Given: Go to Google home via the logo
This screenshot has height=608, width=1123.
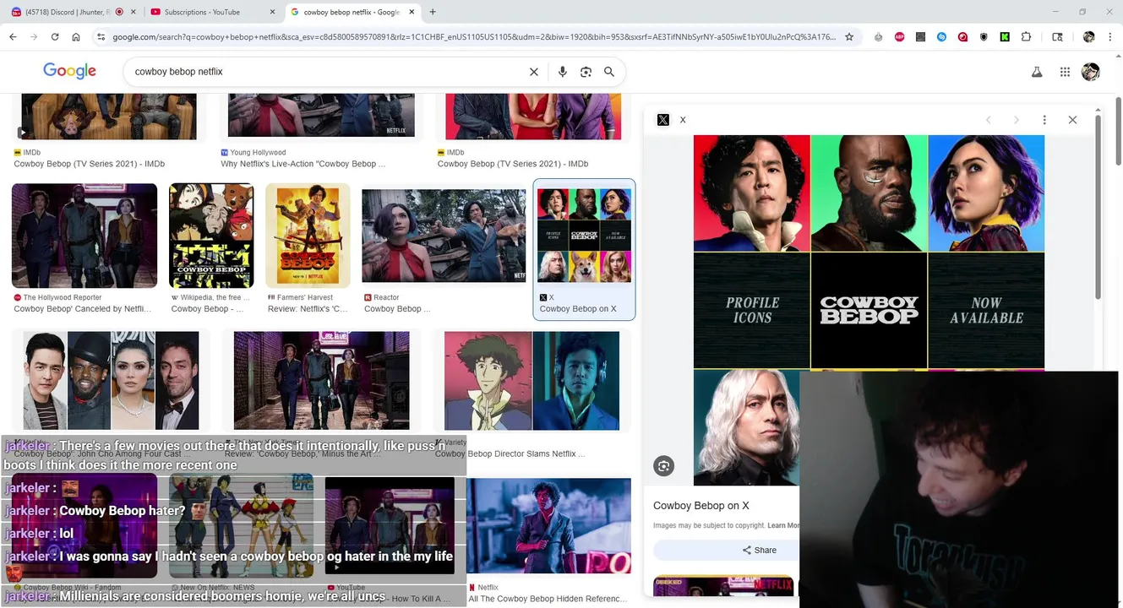Looking at the screenshot, I should coord(69,71).
